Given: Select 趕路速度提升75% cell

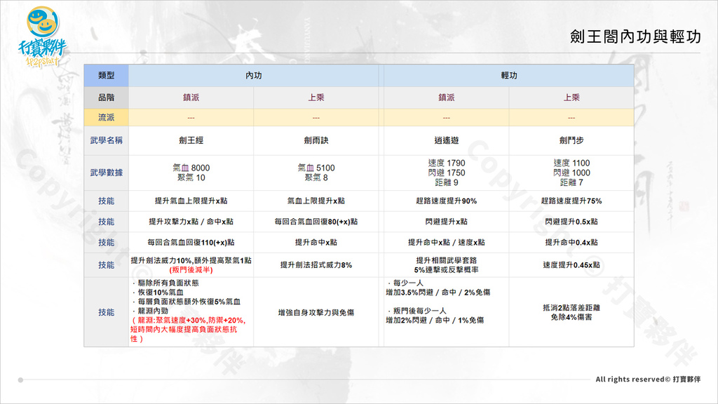Looking at the screenshot, I should tap(571, 201).
